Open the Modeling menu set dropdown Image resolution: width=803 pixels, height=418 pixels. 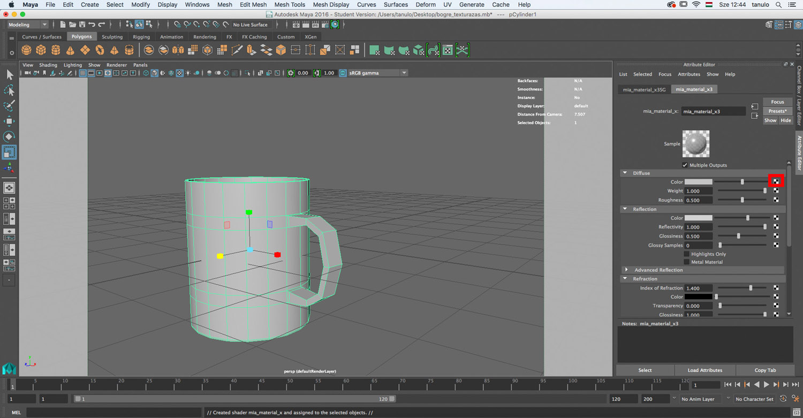pyautogui.click(x=28, y=25)
